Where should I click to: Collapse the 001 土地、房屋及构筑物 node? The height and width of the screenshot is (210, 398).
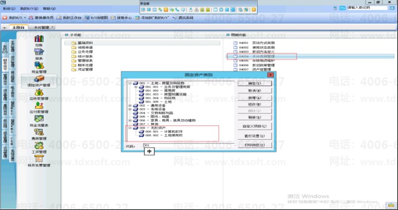[x=130, y=83]
